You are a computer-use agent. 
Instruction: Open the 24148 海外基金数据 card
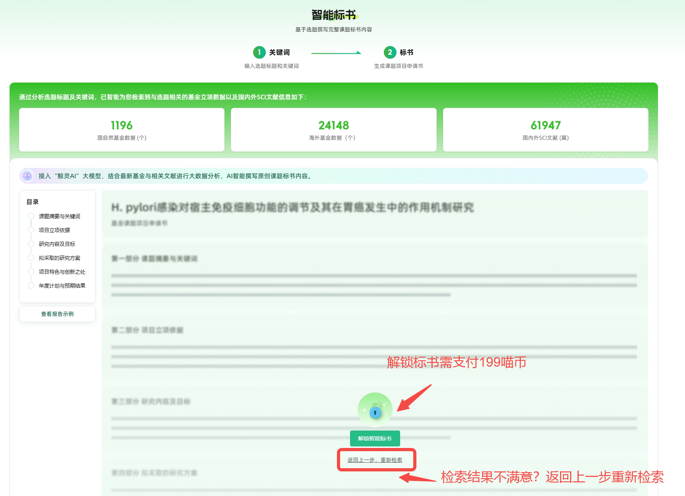tap(333, 130)
